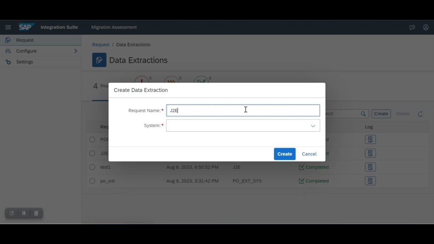This screenshot has height=244, width=434.
Task: Click the completed status filter icon showing 4
Action: click(201, 79)
